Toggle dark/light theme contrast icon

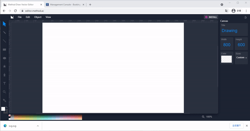pos(245,17)
